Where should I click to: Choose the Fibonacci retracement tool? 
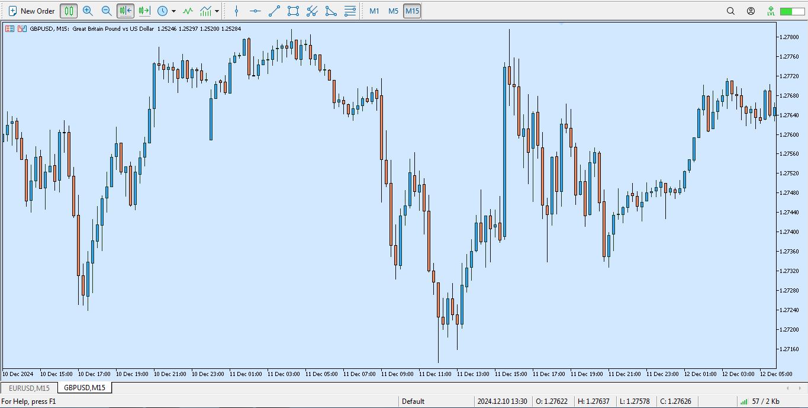[x=350, y=11]
